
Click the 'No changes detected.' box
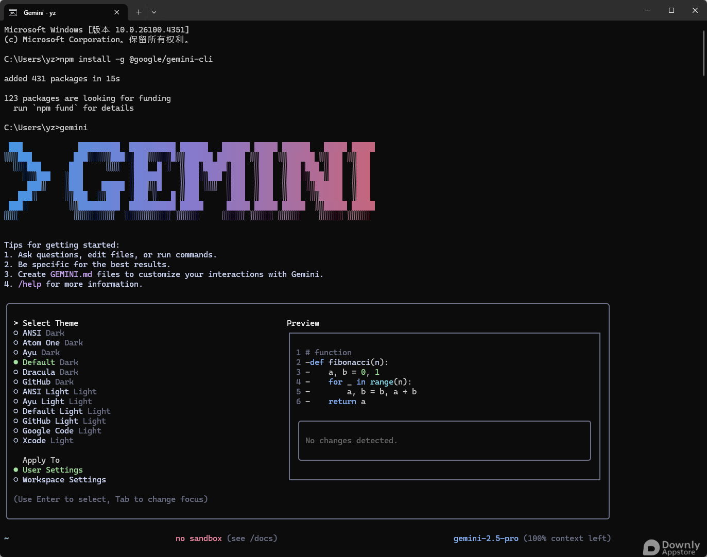click(x=444, y=441)
